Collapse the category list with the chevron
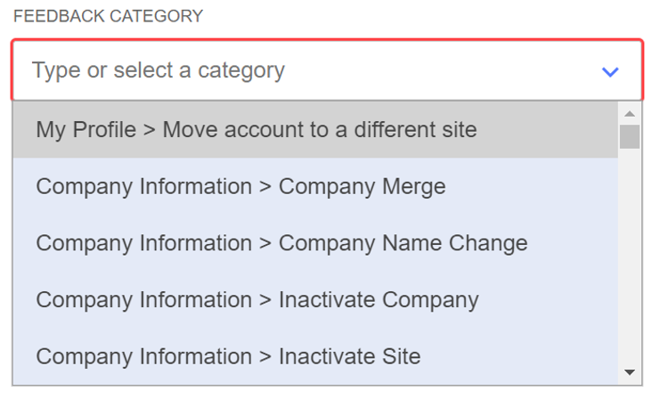 tap(610, 71)
